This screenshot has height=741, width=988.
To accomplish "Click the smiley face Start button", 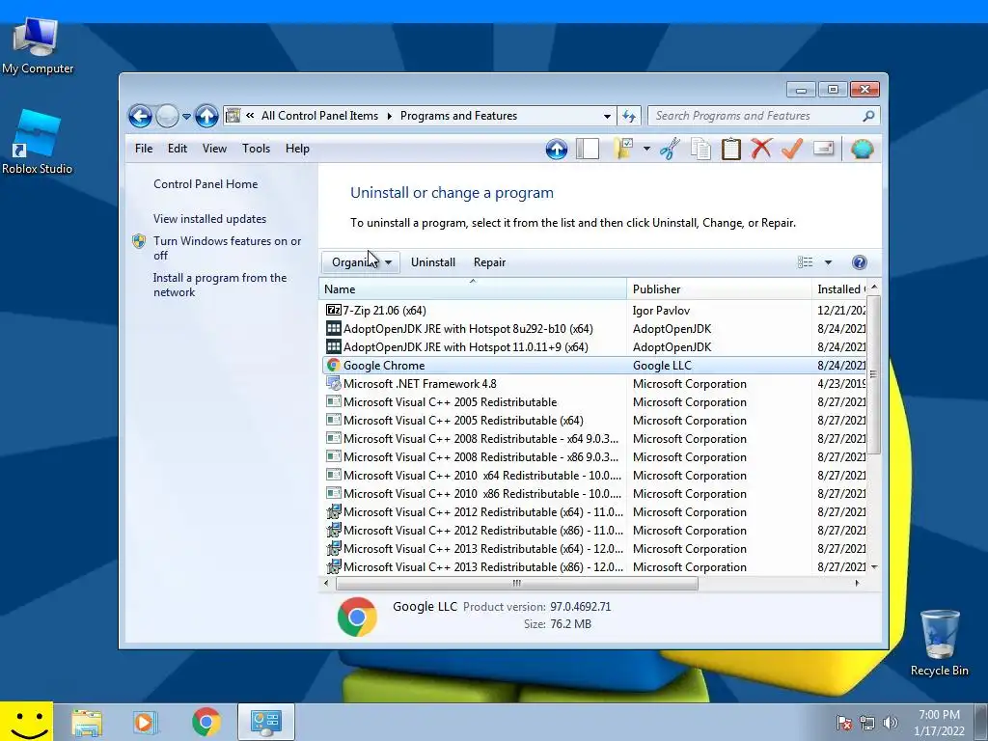I will point(26,722).
